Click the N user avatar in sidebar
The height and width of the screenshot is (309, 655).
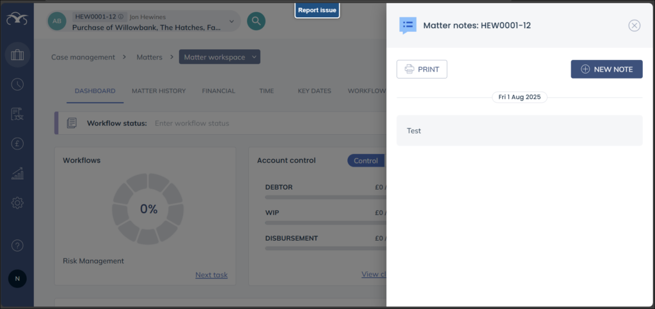pyautogui.click(x=17, y=278)
